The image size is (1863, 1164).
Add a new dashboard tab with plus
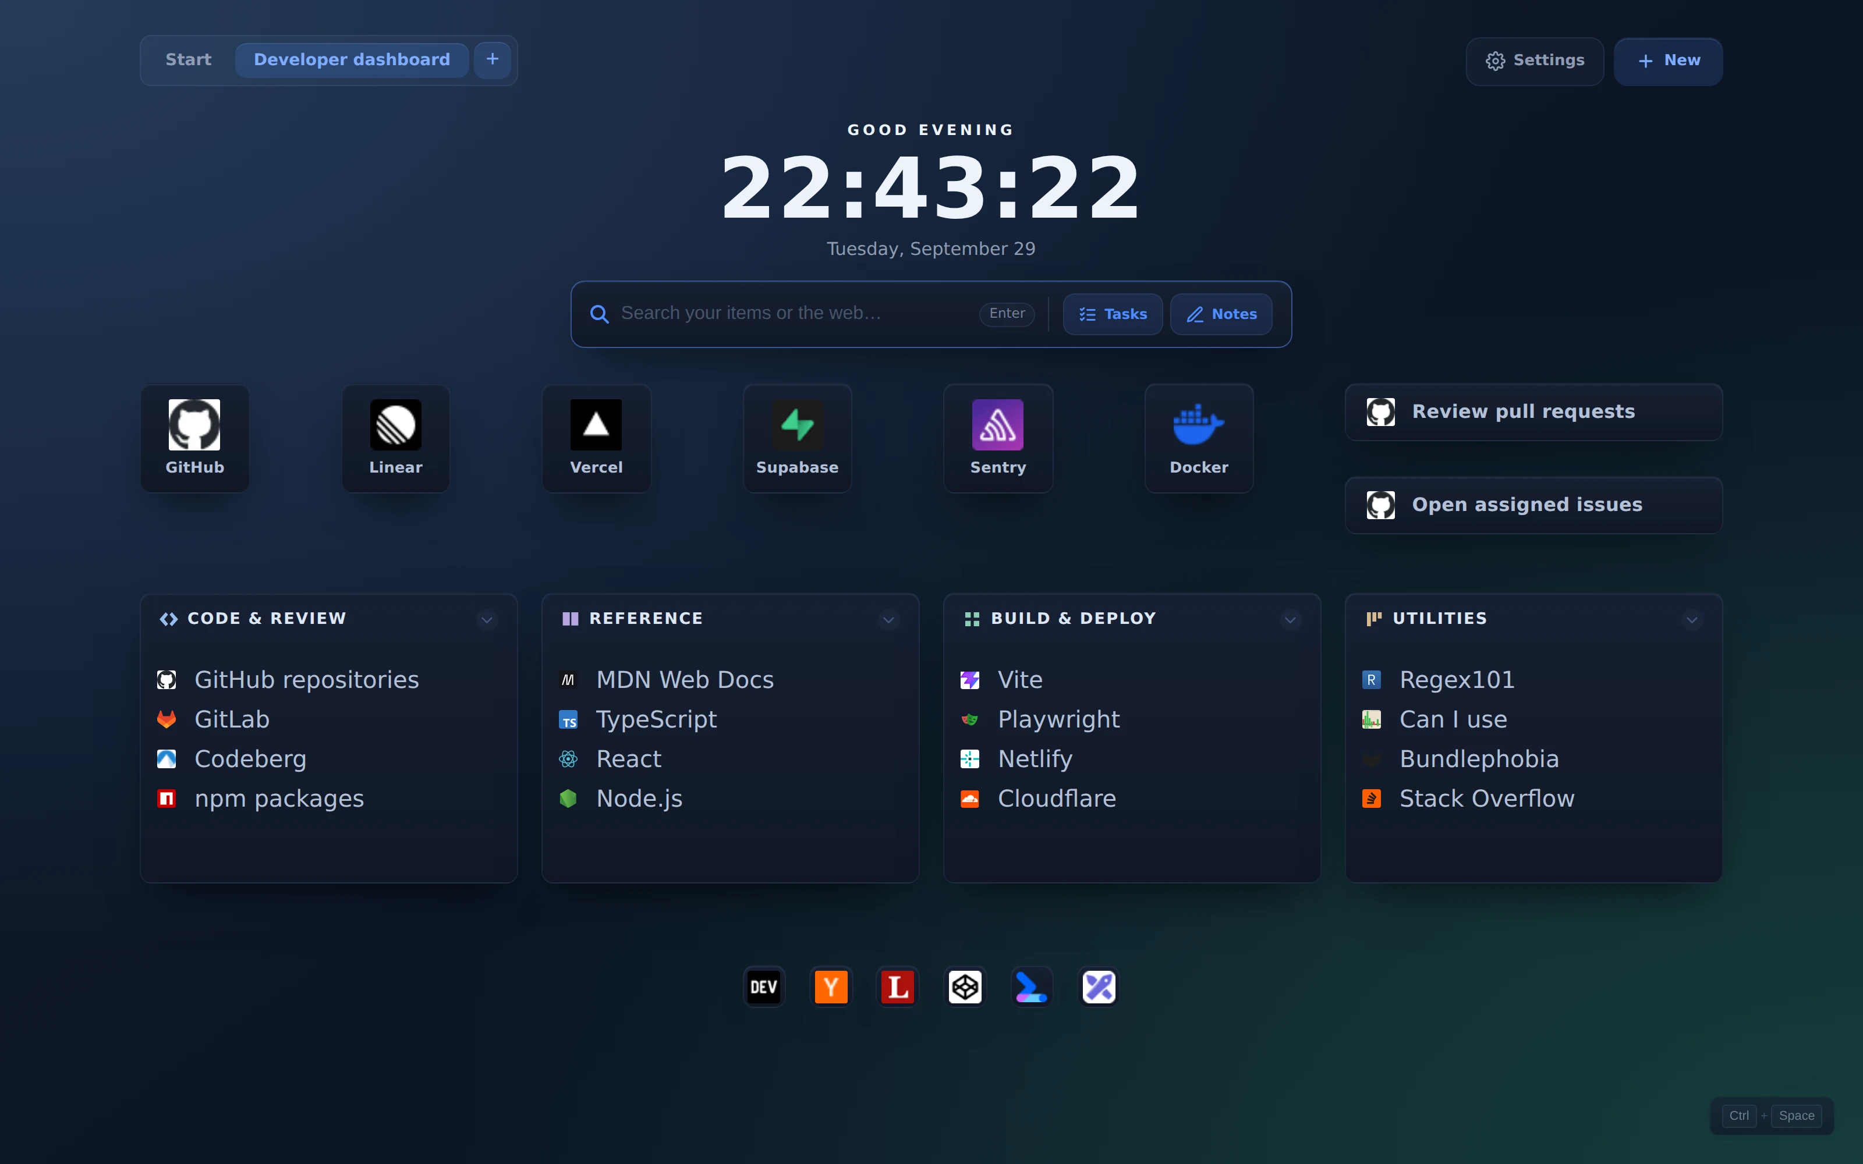pyautogui.click(x=493, y=60)
